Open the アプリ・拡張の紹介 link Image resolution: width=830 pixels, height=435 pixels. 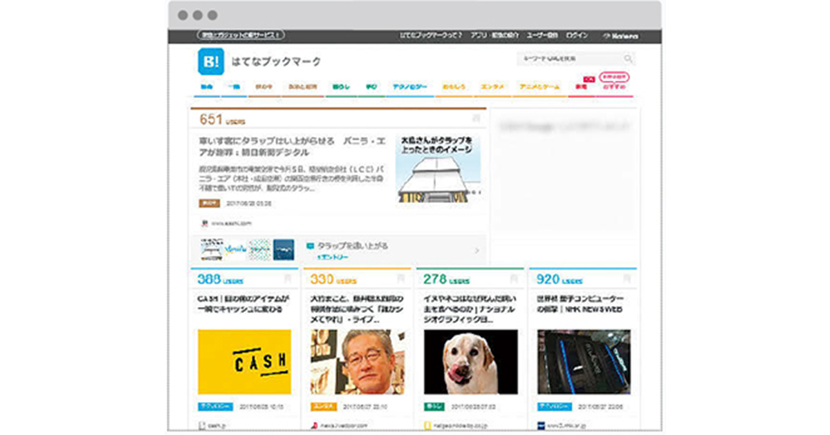coord(495,35)
